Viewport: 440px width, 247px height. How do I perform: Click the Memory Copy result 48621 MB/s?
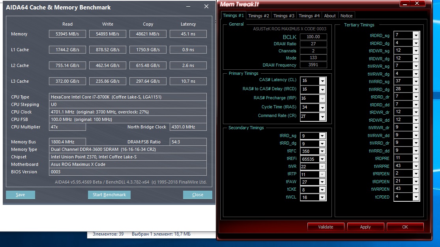click(x=148, y=34)
